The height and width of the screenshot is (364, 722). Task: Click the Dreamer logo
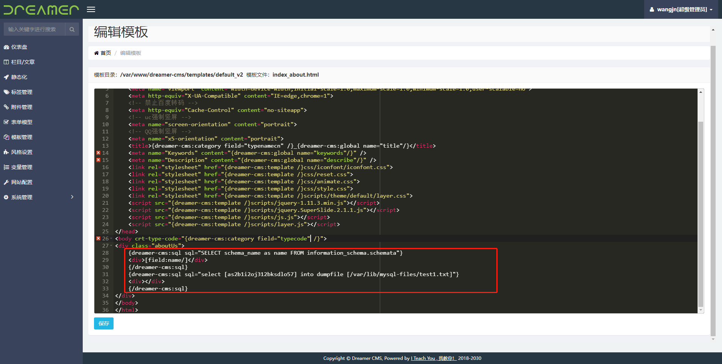[41, 9]
